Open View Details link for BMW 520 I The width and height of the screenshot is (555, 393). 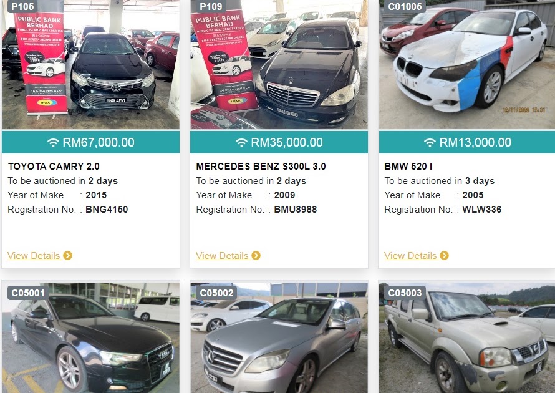pos(410,256)
